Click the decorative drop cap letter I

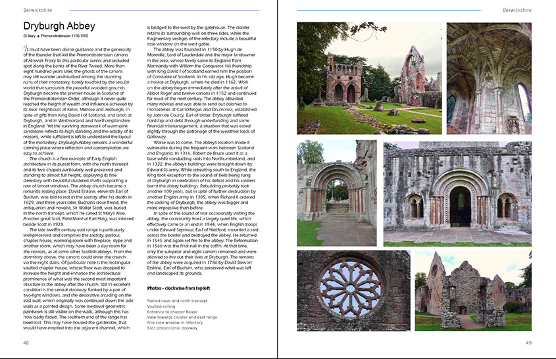point(25,49)
